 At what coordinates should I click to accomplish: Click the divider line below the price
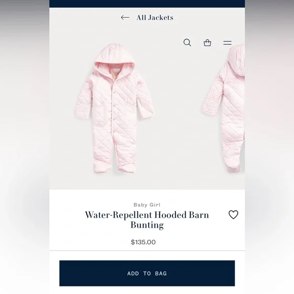pyautogui.click(x=147, y=250)
